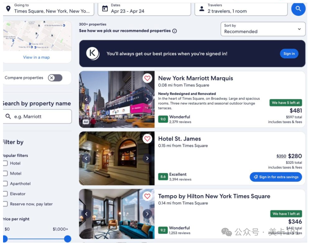Show next photo of Hotel St. James

click(147, 158)
